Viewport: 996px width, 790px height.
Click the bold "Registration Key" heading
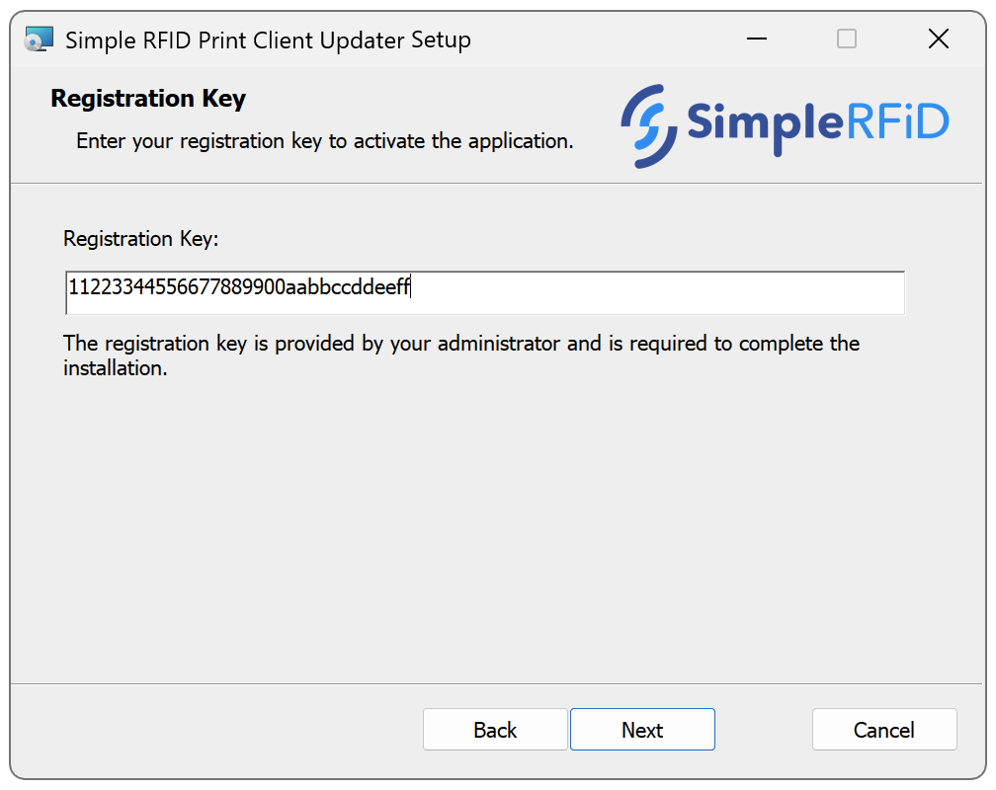[148, 99]
